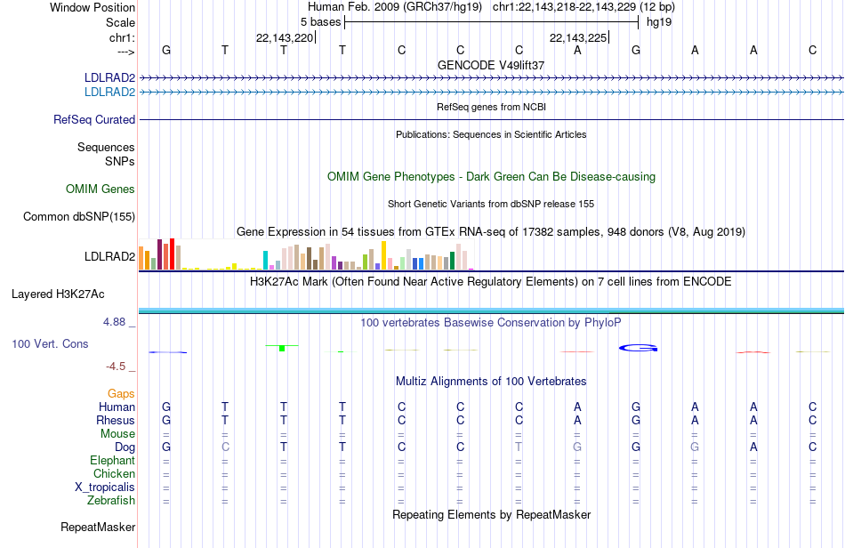Open the RefSeq Curated track label
Screen dimensions: 845x548
pos(94,119)
